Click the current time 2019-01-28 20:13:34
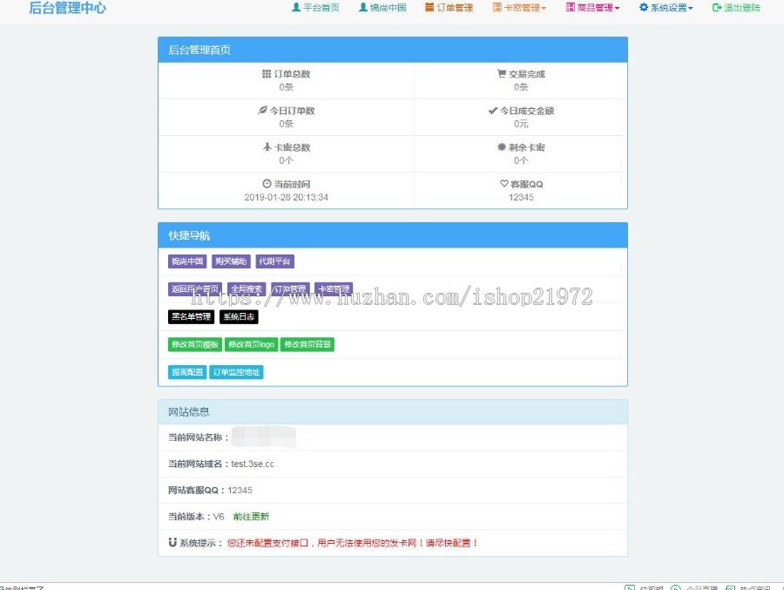The image size is (784, 590). pyautogui.click(x=286, y=197)
